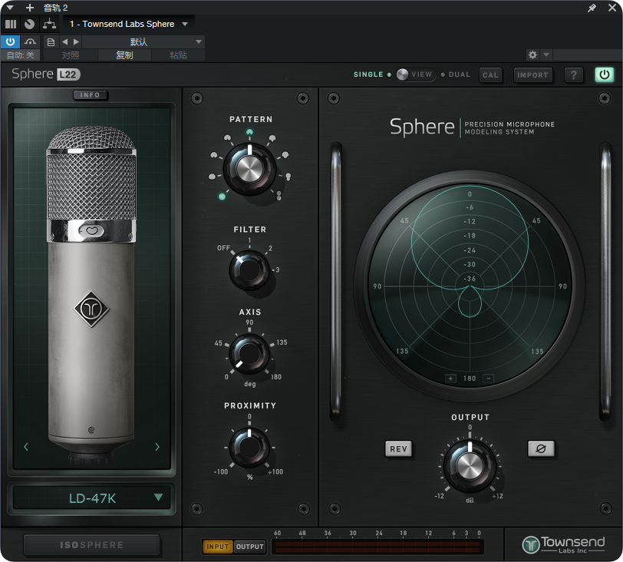This screenshot has width=623, height=562.
Task: Click the pin window icon
Action: coord(592,8)
